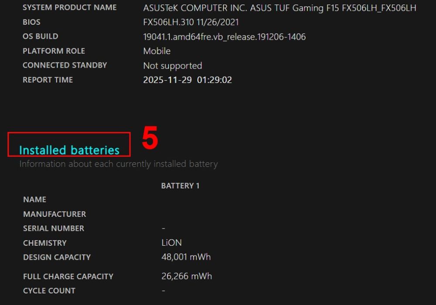This screenshot has height=305, width=436.
Task: Click the FULL CHARGE CAPACITY label
Action: pos(68,276)
